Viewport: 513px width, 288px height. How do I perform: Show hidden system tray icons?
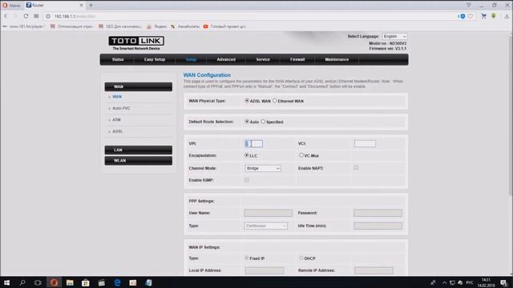[x=444, y=282]
